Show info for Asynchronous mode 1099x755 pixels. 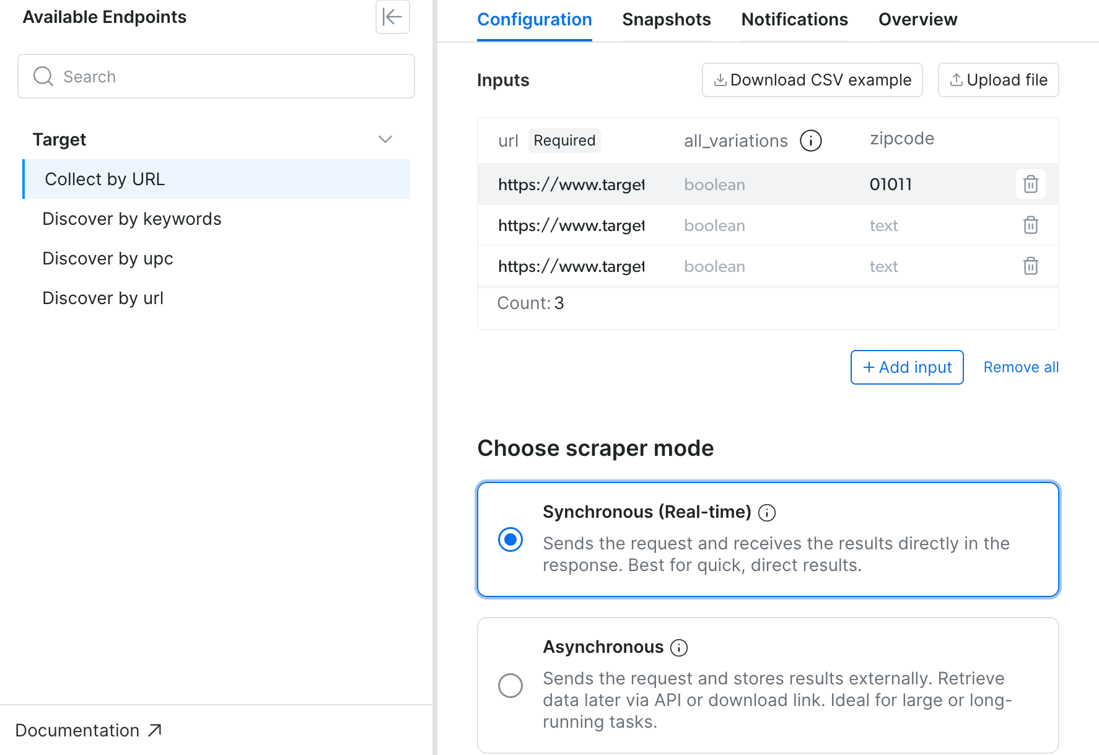(679, 648)
